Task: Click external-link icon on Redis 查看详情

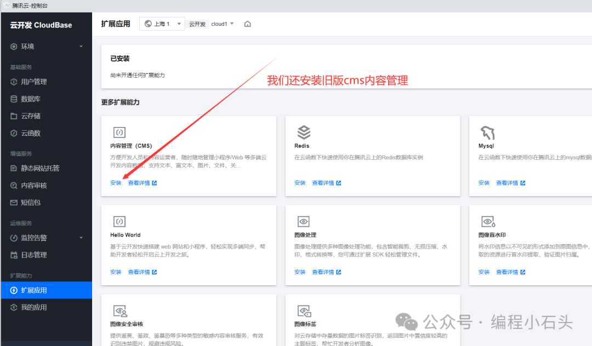Action: pos(339,183)
